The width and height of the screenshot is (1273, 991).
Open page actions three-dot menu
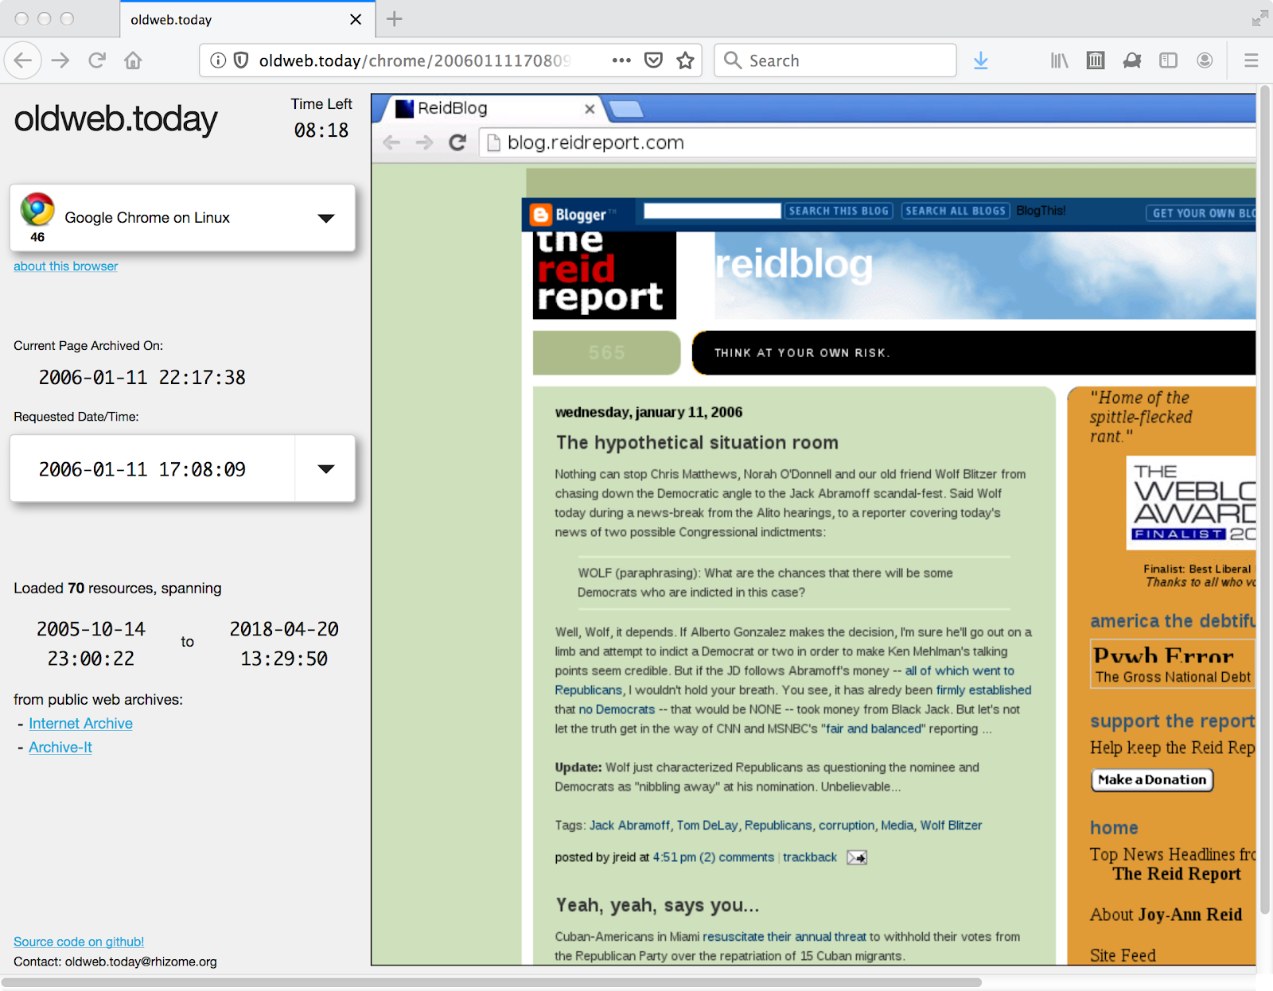pyautogui.click(x=621, y=60)
